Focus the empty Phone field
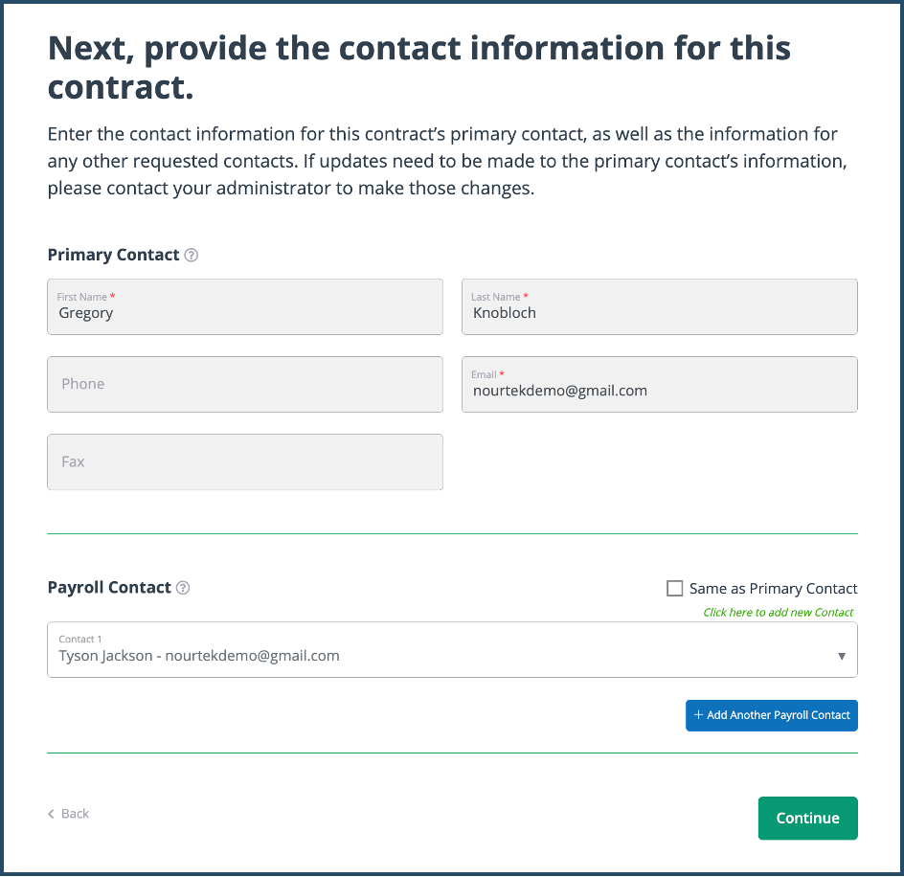904x877 pixels. click(x=244, y=385)
